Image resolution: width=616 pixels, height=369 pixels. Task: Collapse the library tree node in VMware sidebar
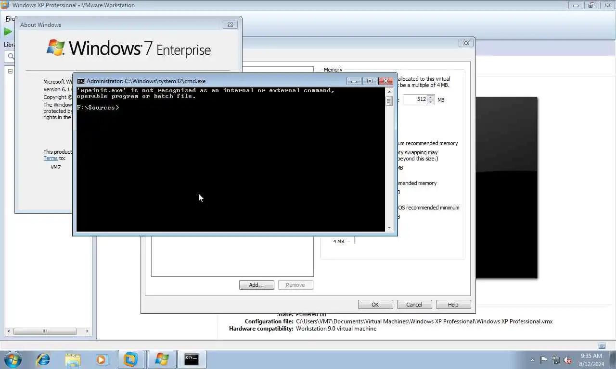[x=10, y=71]
